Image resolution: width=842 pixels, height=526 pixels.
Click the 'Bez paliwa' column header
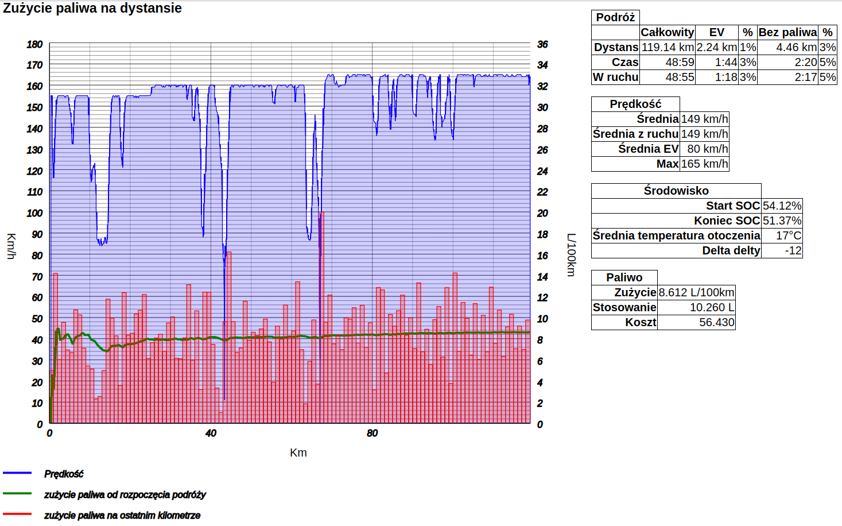[787, 33]
